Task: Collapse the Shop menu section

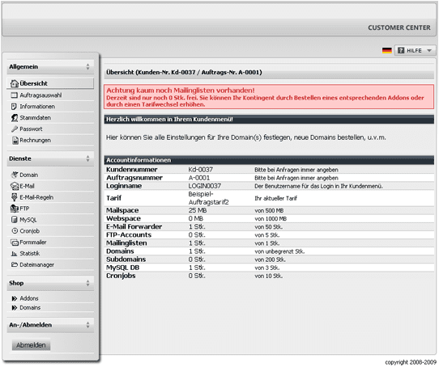Action: (x=87, y=283)
